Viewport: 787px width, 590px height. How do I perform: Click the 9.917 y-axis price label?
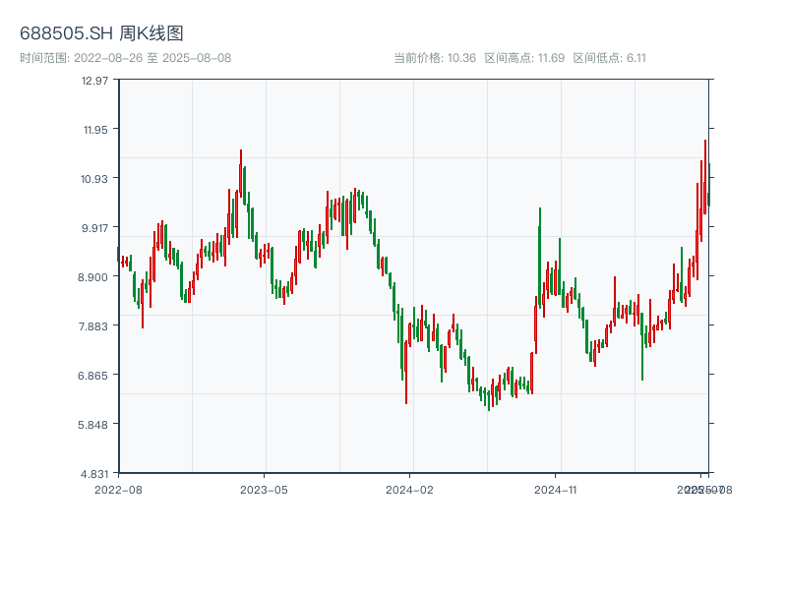[x=94, y=227]
